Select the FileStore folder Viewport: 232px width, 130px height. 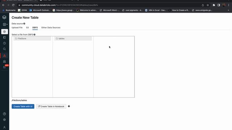click(32, 39)
